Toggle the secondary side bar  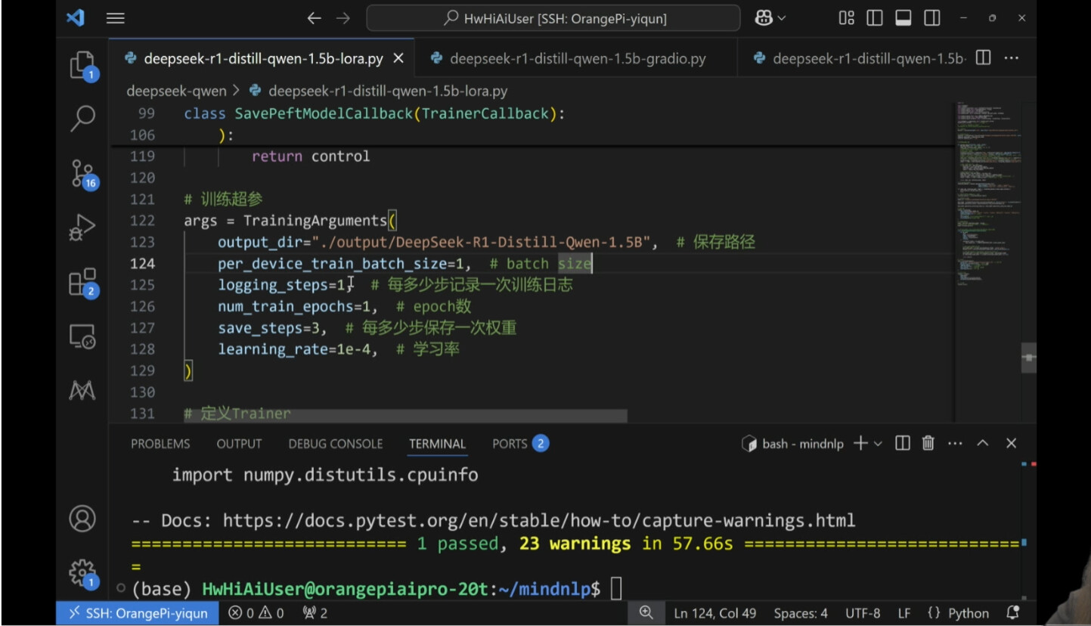[932, 18]
